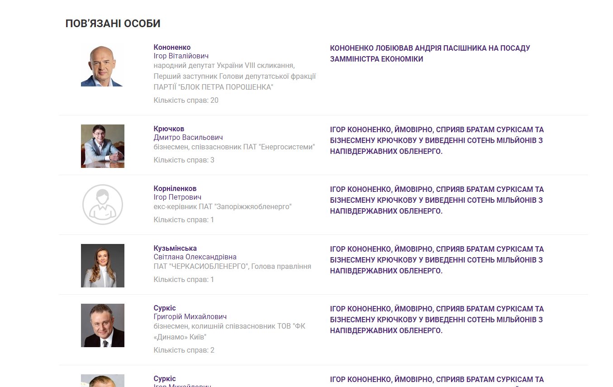613x387 pixels.
Task: Click the "Кількість справ: 20" text
Action: click(x=186, y=100)
